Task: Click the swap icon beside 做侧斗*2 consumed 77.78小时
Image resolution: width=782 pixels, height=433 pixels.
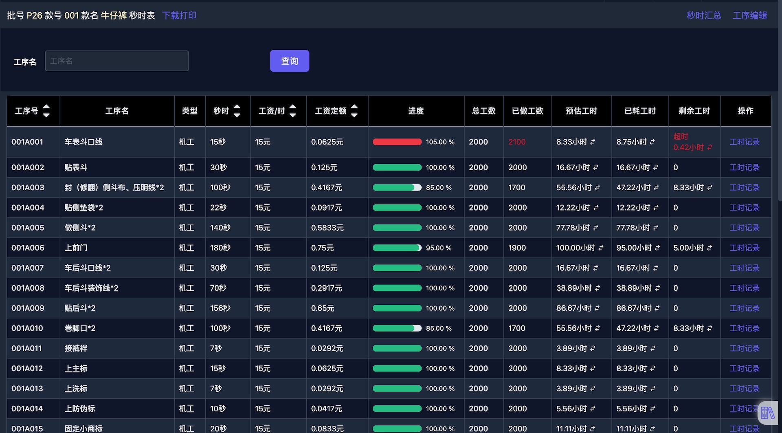Action: point(656,227)
